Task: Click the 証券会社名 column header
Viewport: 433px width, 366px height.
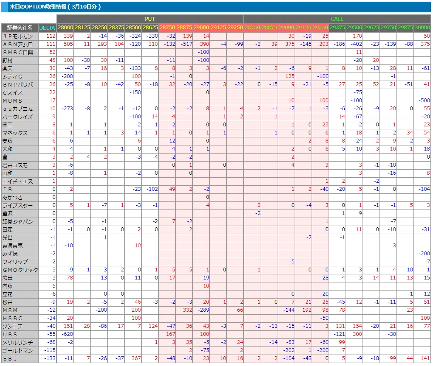Action: (20, 28)
